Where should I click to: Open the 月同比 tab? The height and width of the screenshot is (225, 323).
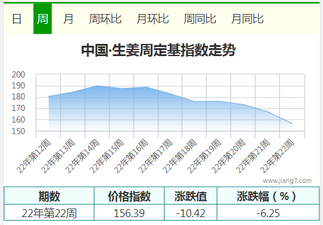coord(247,19)
